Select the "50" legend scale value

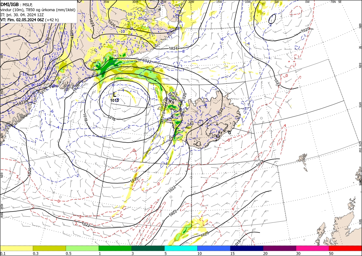[331, 253]
